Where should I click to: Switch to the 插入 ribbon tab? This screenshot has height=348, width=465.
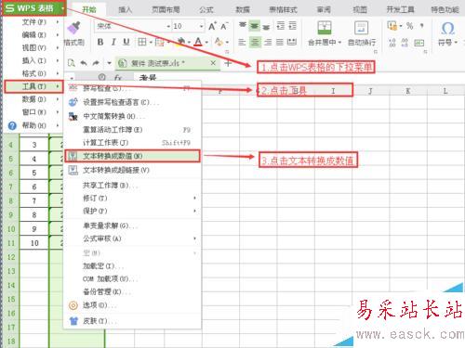pyautogui.click(x=125, y=10)
